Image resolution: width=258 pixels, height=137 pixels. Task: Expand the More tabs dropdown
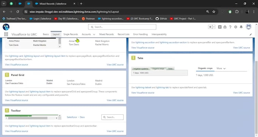tap(221, 68)
